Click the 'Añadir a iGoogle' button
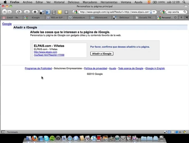Image resolution: width=189 pixels, height=143 pixels. tap(102, 53)
